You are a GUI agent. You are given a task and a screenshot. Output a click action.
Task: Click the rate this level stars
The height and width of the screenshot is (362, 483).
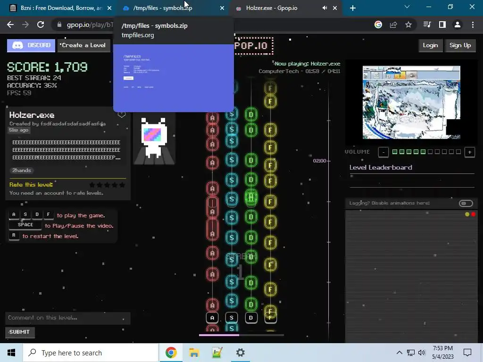pos(107,185)
